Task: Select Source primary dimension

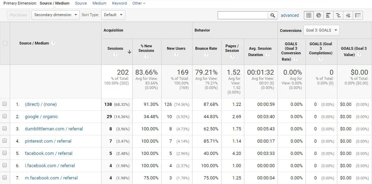Action: click(81, 3)
